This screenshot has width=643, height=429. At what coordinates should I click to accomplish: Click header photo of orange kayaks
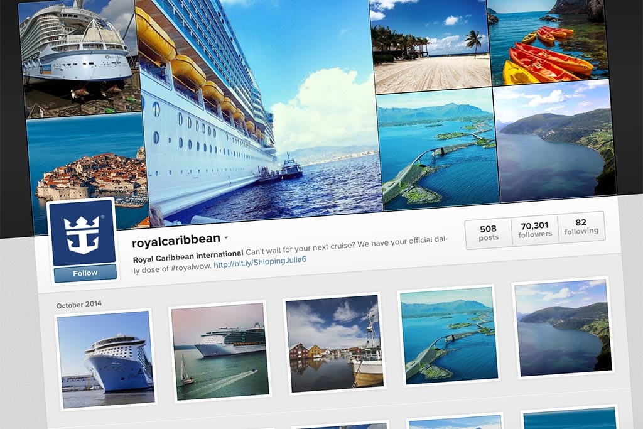(x=548, y=41)
